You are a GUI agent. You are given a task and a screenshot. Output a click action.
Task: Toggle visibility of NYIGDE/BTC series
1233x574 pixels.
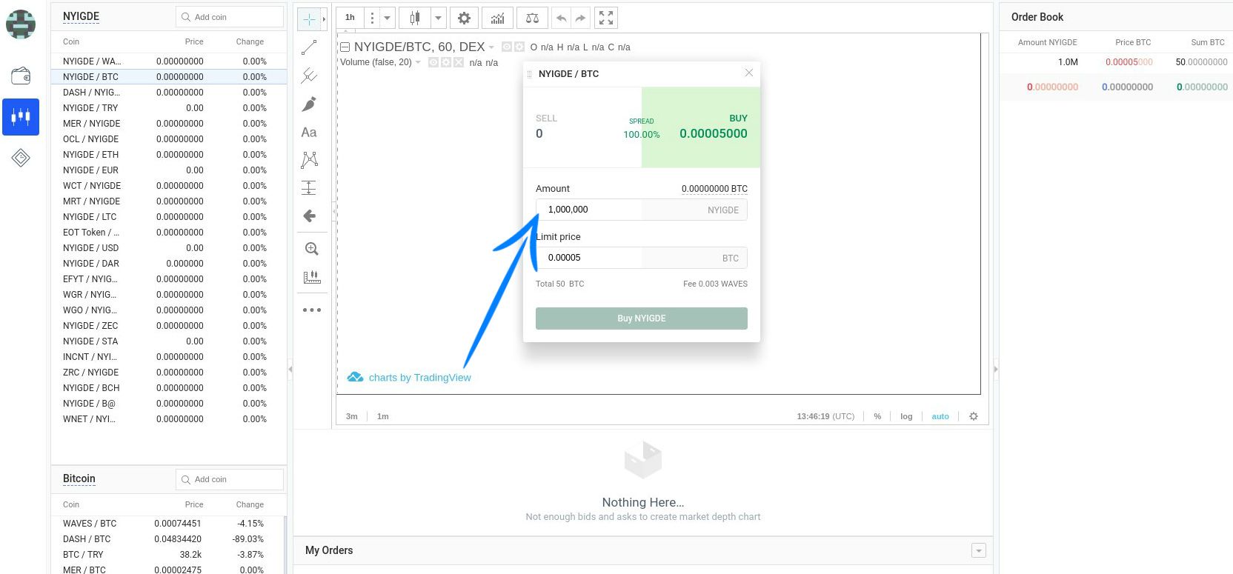click(x=507, y=47)
